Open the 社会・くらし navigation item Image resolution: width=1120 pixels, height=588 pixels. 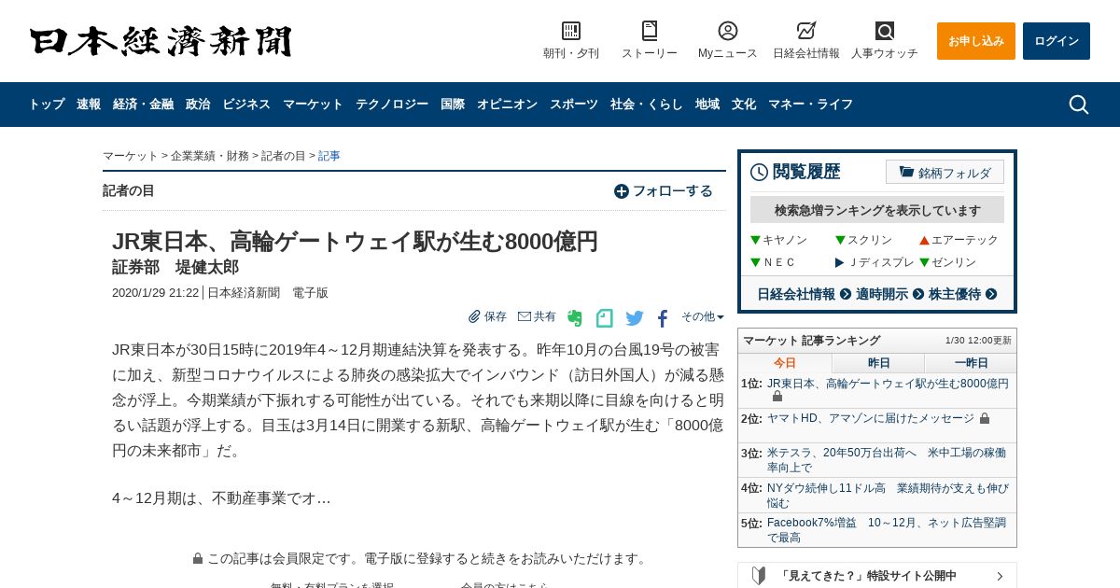pyautogui.click(x=647, y=105)
